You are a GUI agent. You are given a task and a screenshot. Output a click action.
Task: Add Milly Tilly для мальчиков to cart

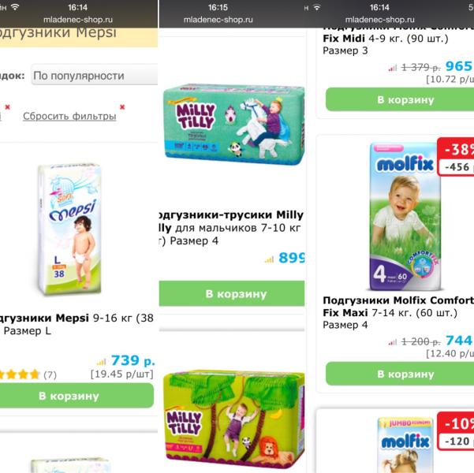232,293
